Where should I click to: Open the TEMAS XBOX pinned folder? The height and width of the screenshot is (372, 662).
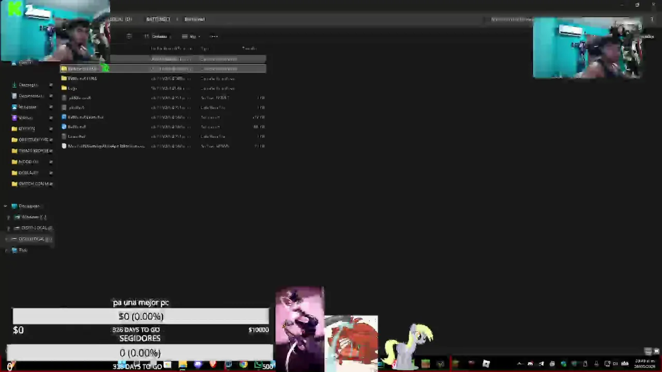click(x=33, y=151)
